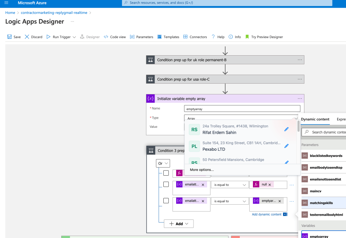This screenshot has width=346, height=238.
Task: Tick the checkbox of the null condition row
Action: (x=166, y=184)
